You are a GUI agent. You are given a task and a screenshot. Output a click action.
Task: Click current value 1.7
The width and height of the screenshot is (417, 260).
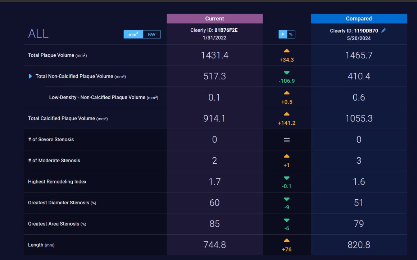(215, 182)
